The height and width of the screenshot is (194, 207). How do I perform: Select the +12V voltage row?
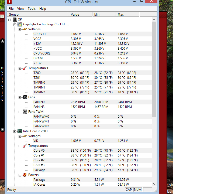[92, 44]
